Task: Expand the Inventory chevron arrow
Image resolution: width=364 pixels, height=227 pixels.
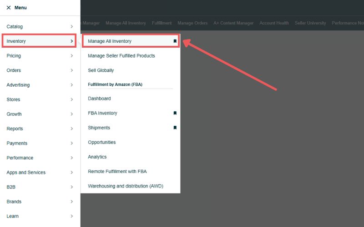Action: (x=72, y=41)
